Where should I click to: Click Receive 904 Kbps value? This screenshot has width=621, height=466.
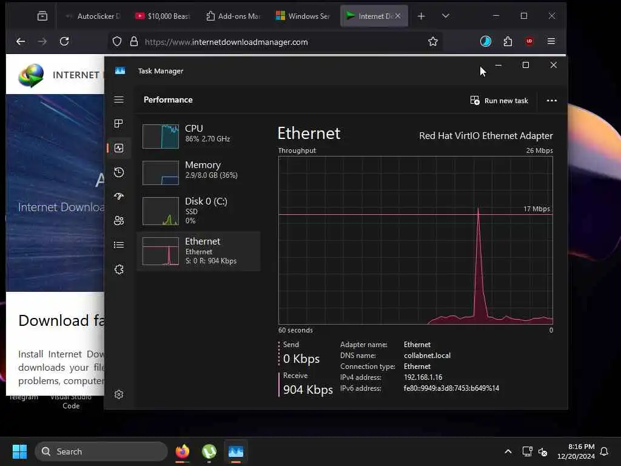pyautogui.click(x=307, y=390)
